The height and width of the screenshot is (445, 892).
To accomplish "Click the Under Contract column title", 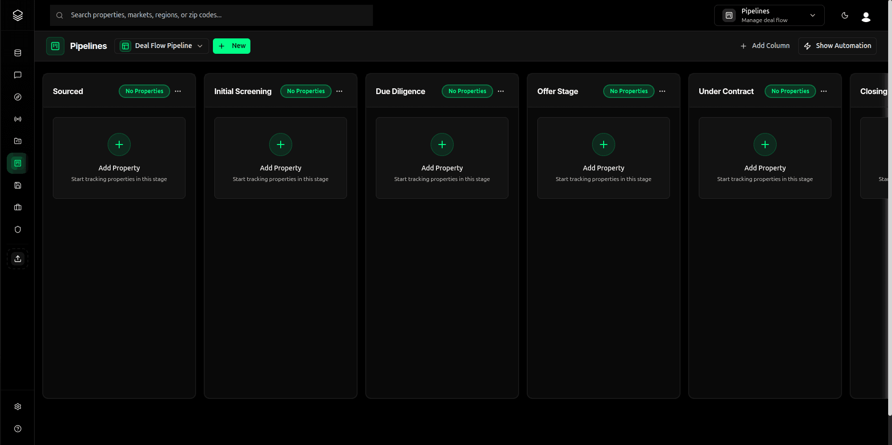I will 726,91.
